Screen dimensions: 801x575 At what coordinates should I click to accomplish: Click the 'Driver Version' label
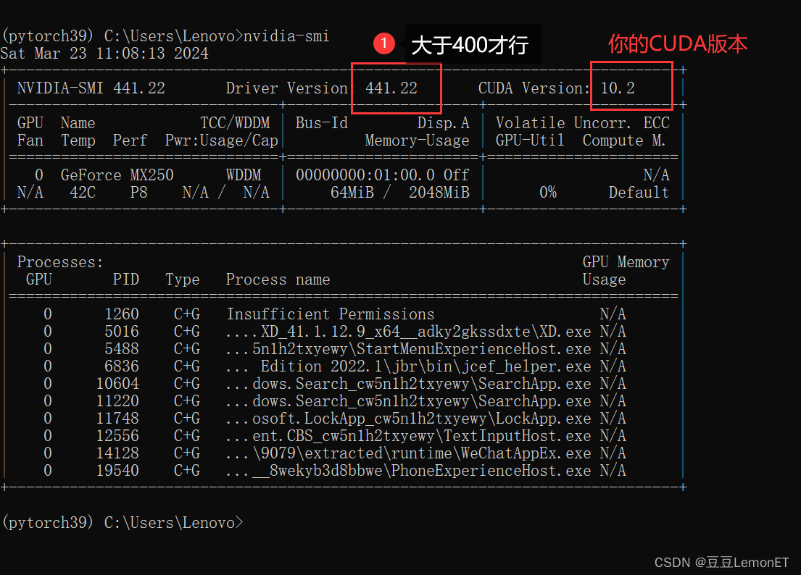[x=286, y=88]
